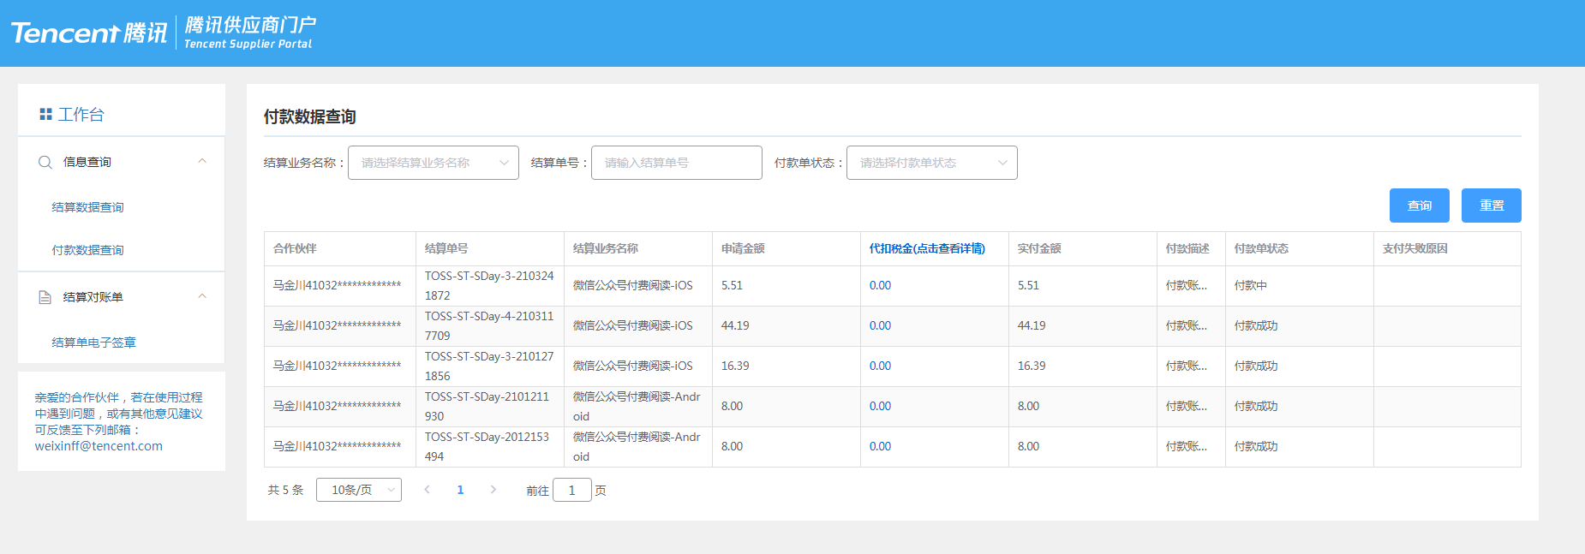
Task: Click the 信息查询 magnifier icon
Action: (x=45, y=162)
